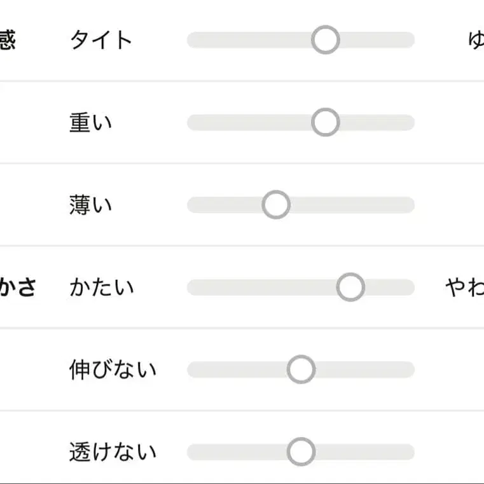Click the かたい label text

[101, 287]
